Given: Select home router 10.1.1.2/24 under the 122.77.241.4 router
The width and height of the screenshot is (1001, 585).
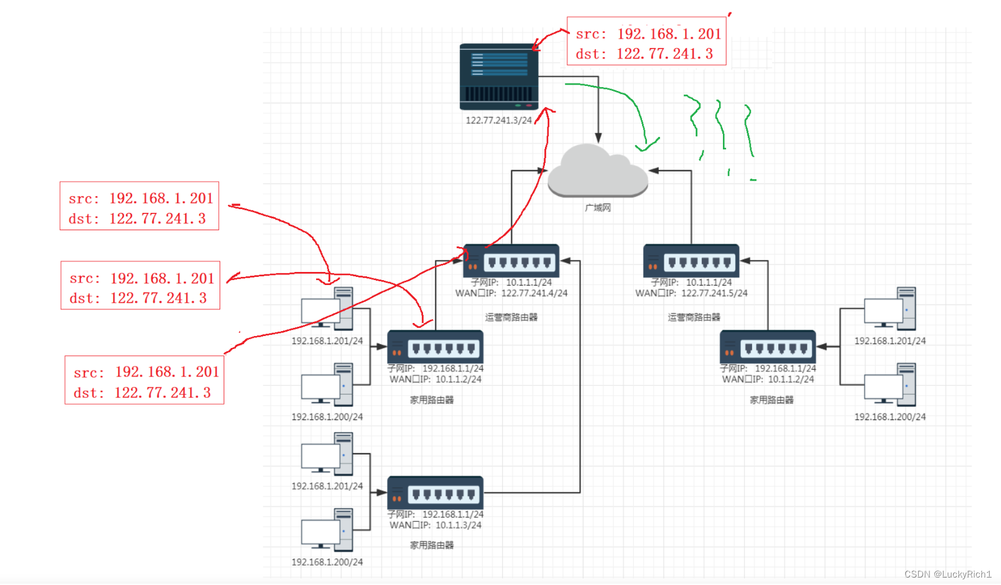Looking at the screenshot, I should pyautogui.click(x=435, y=347).
